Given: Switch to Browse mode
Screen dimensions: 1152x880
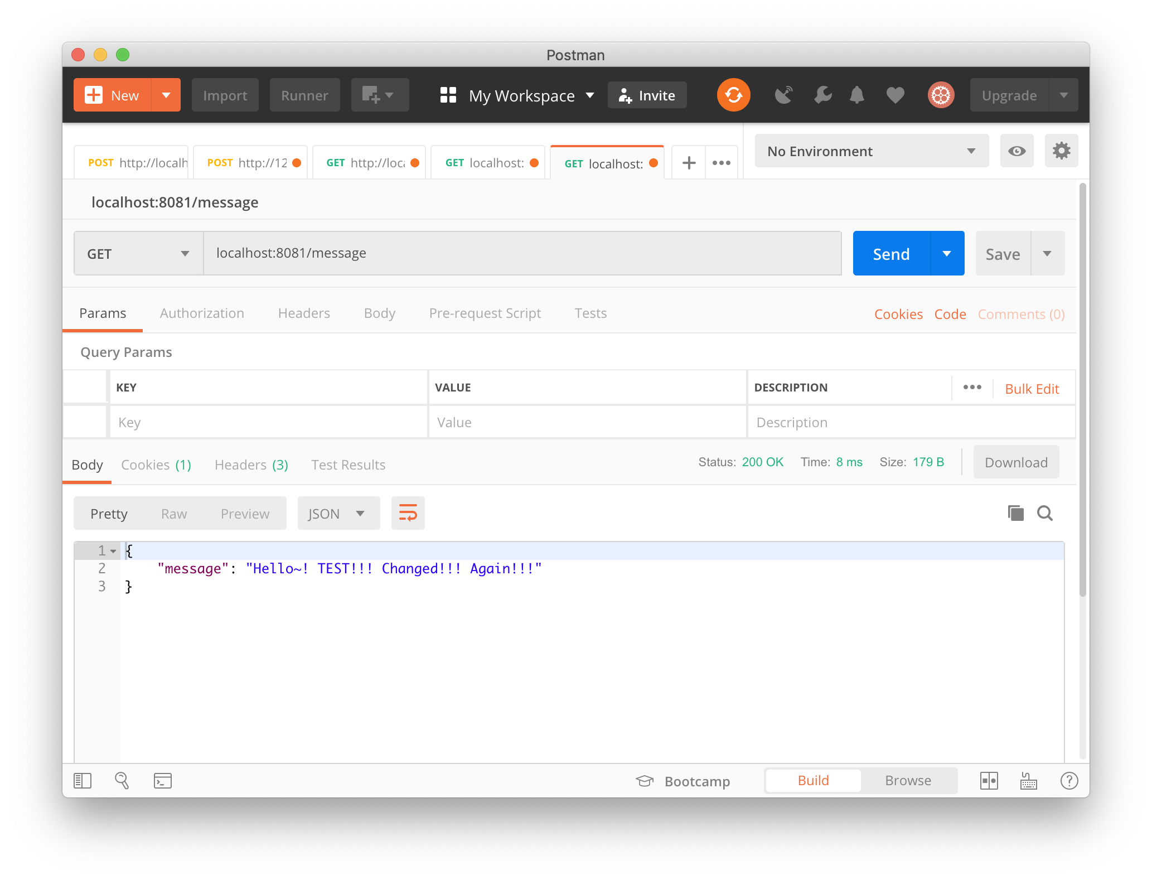Looking at the screenshot, I should (908, 781).
